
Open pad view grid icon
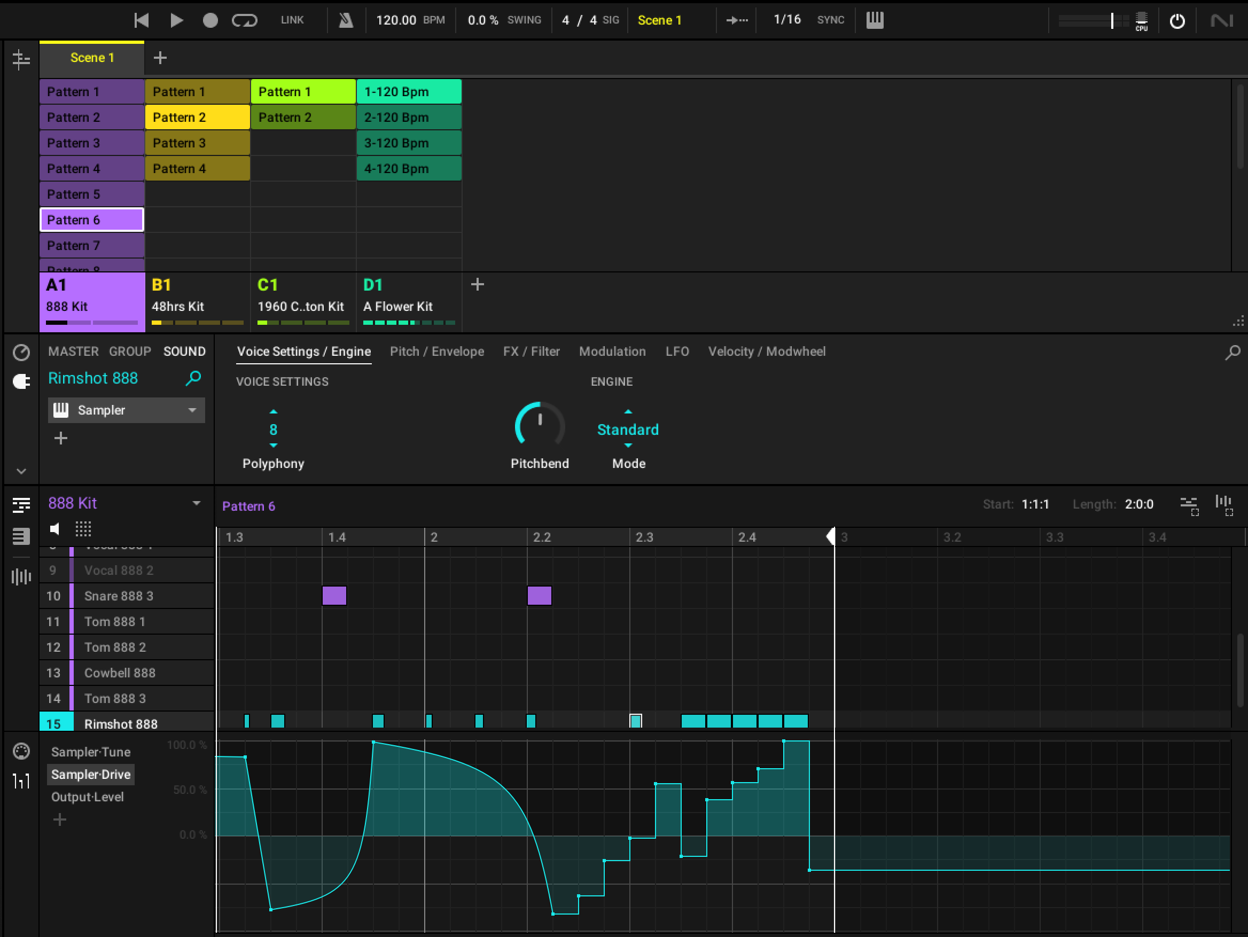(x=83, y=528)
